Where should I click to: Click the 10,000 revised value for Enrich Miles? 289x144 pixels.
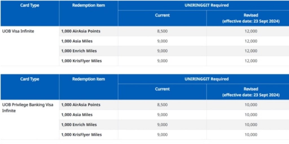(251, 125)
